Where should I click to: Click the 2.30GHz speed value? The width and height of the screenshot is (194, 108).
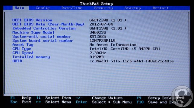click(x=98, y=53)
